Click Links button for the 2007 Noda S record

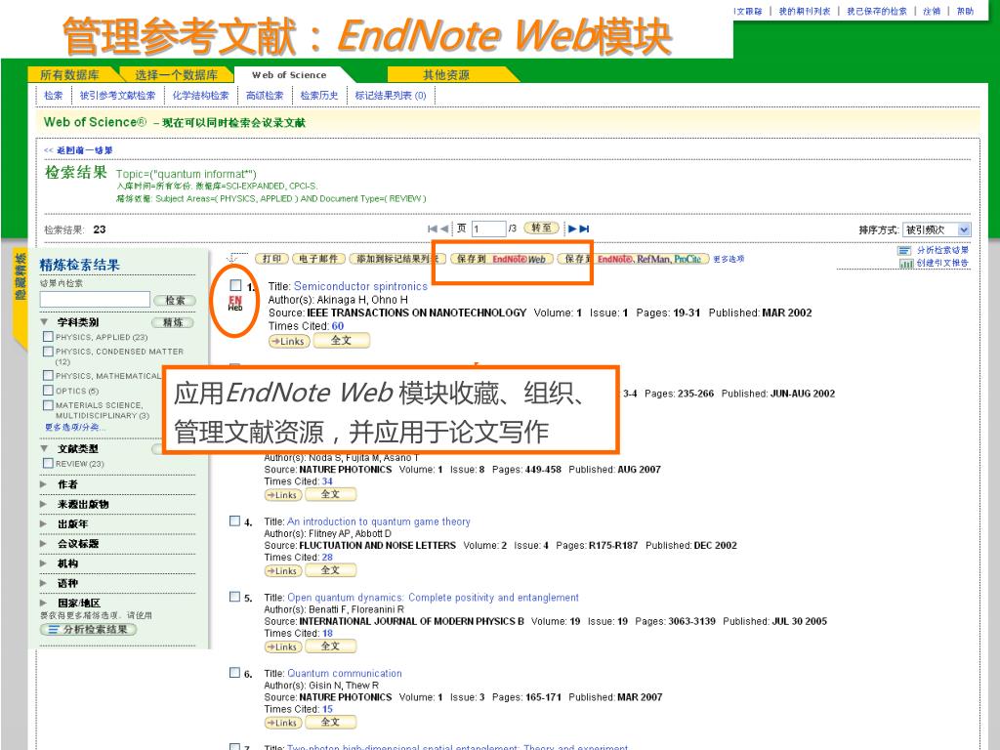point(284,495)
